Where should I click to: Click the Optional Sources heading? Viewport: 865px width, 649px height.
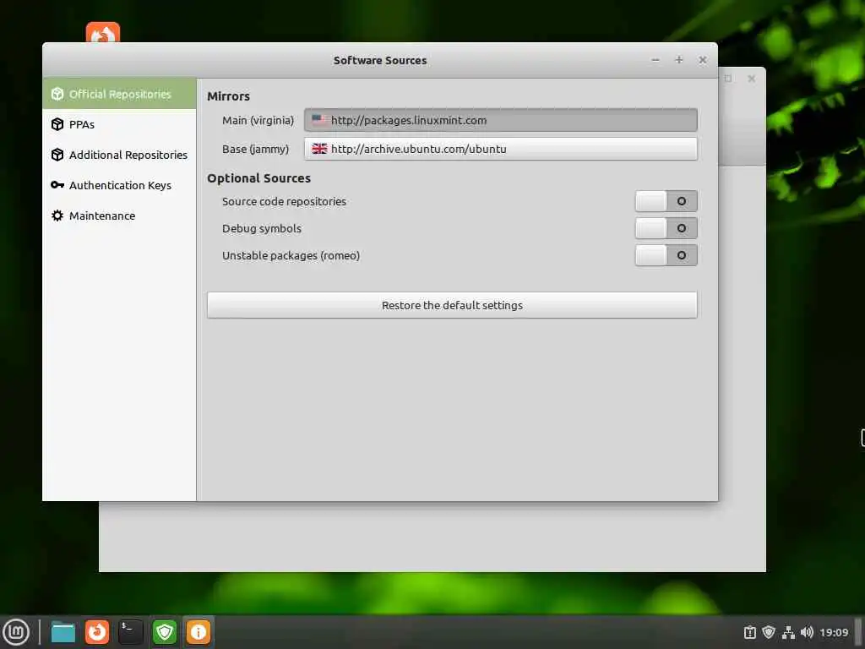point(258,178)
